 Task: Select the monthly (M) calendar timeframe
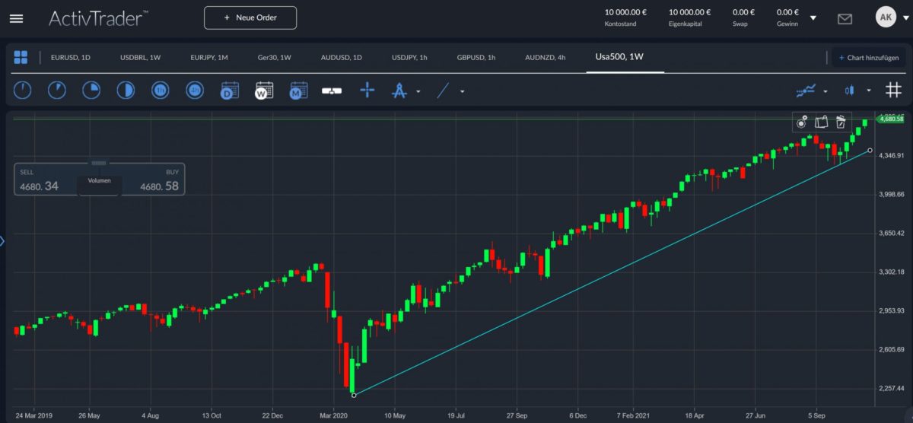pyautogui.click(x=298, y=91)
